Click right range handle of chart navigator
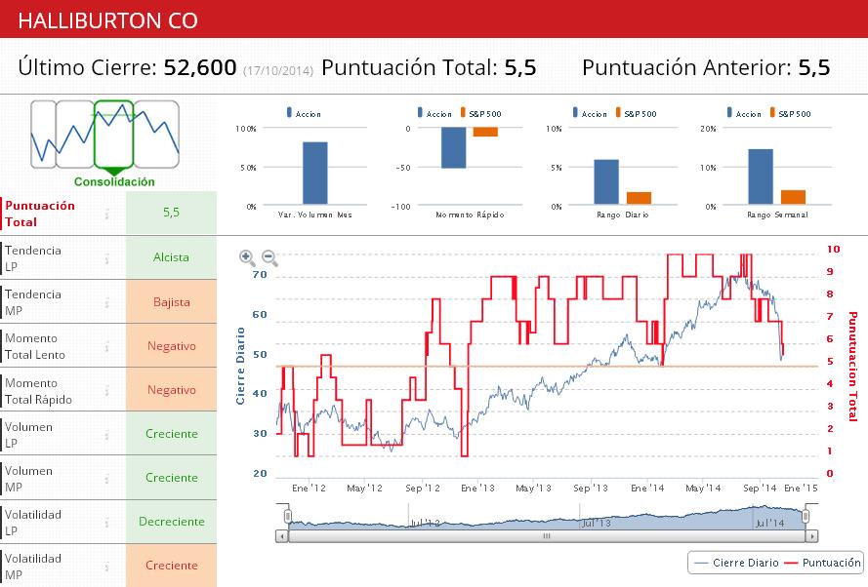This screenshot has height=587, width=868. pos(806,516)
